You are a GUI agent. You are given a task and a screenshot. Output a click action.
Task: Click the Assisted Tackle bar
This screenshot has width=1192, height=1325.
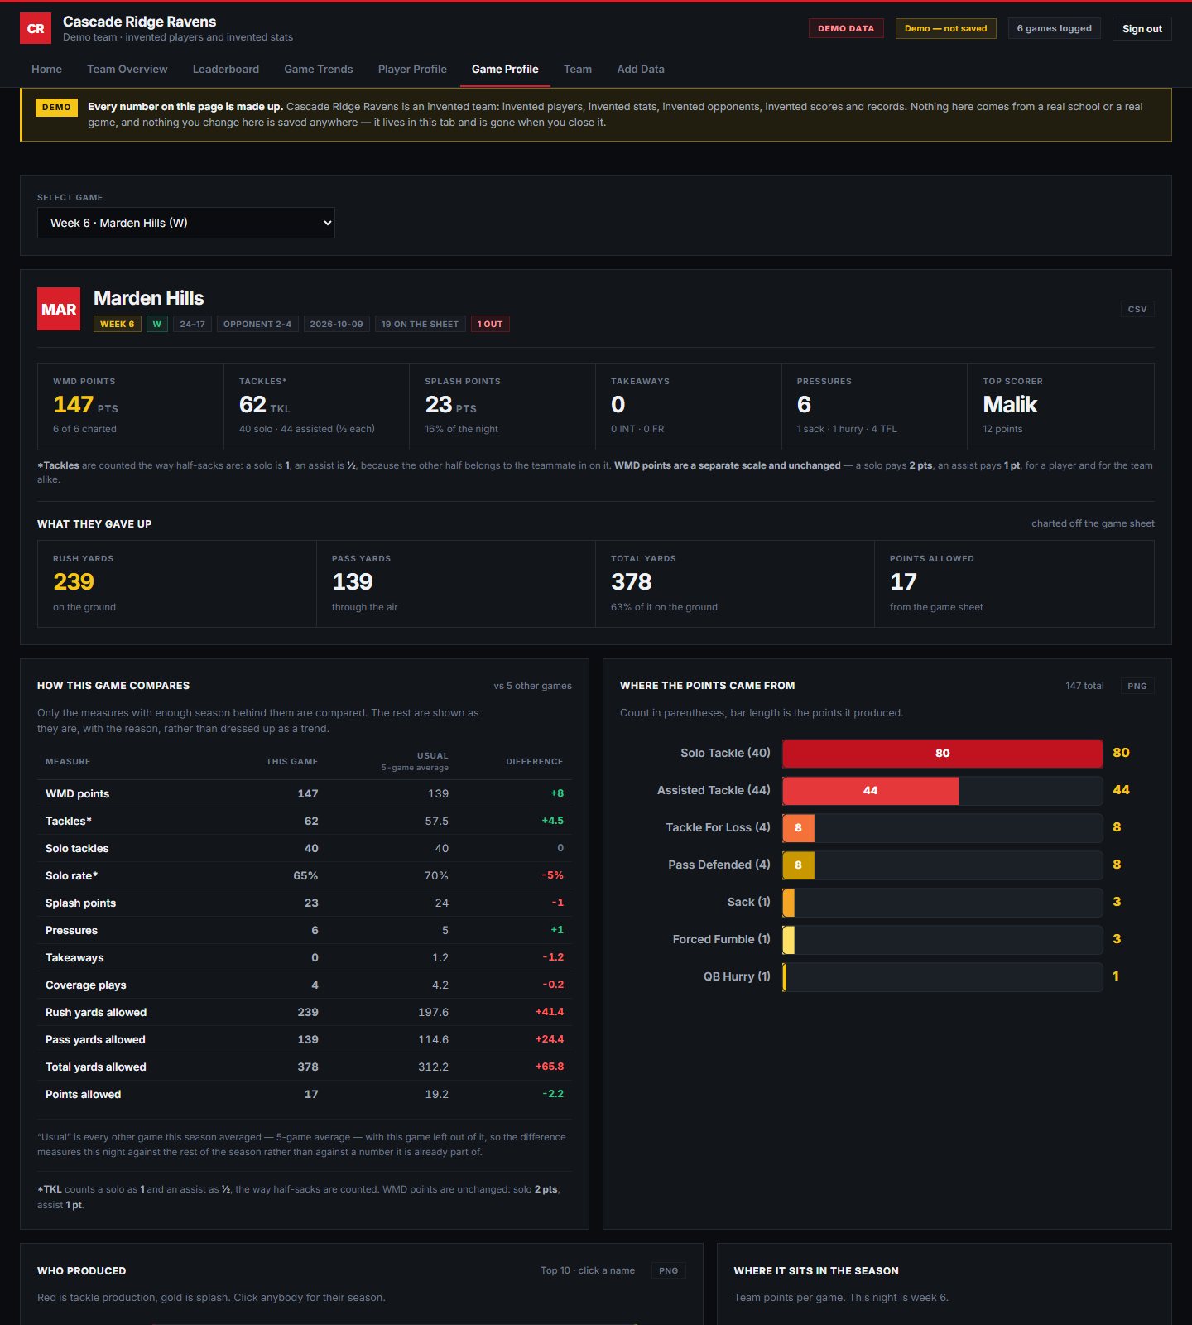[871, 790]
